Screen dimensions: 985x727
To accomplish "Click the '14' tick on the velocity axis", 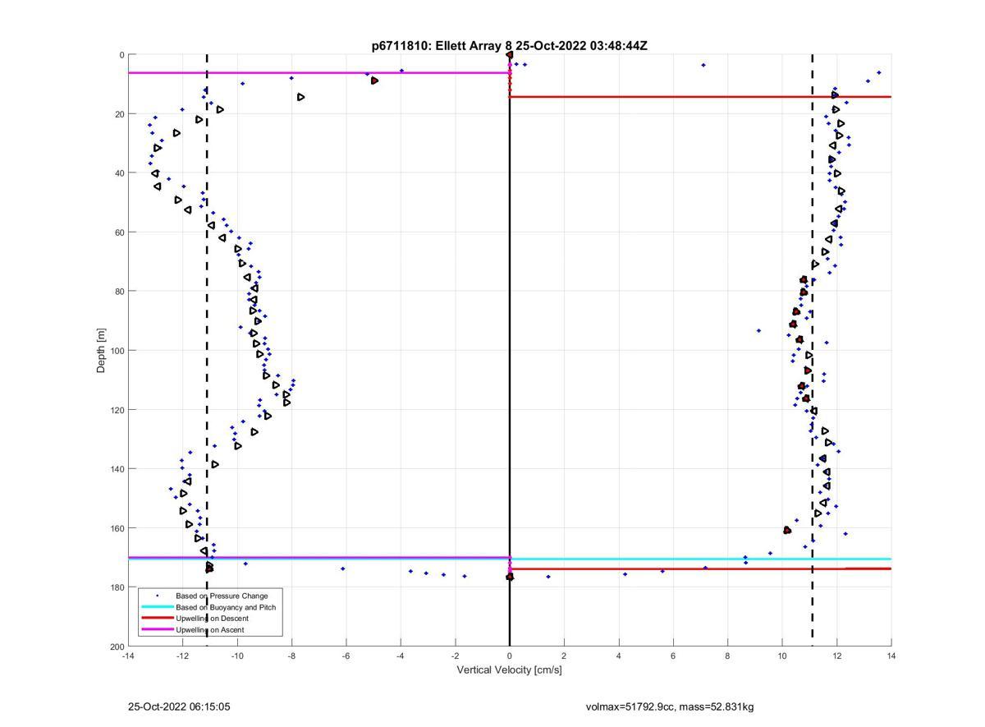I will [891, 656].
